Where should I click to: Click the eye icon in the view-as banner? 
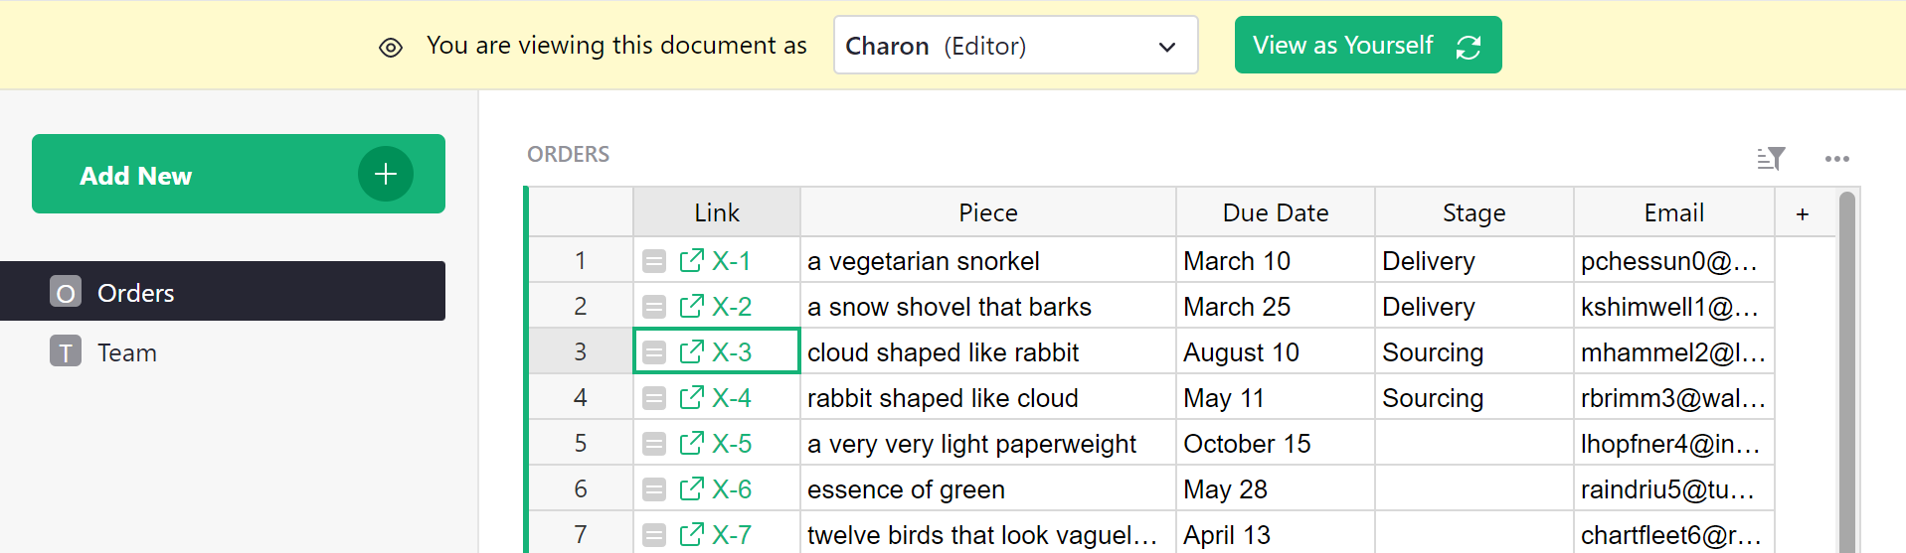(391, 47)
